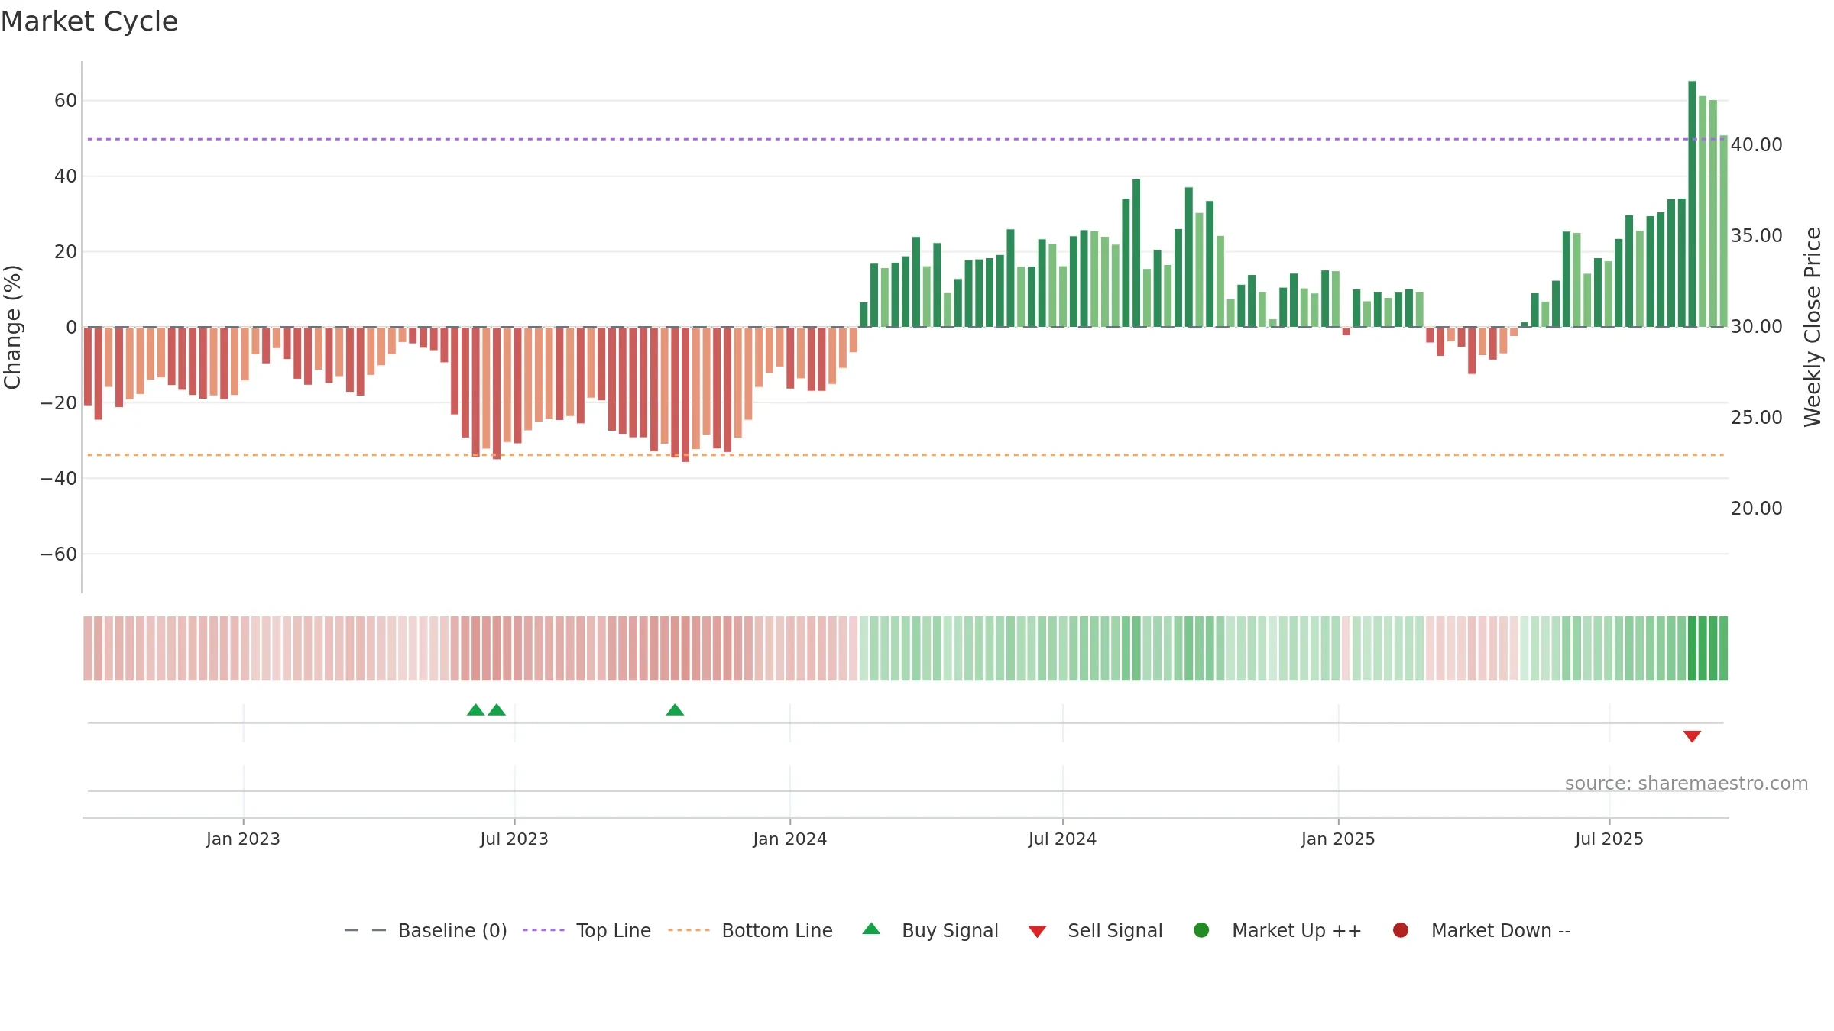Click the 25.00 price axis label
Screen dimensions: 1834x1031
point(1756,417)
